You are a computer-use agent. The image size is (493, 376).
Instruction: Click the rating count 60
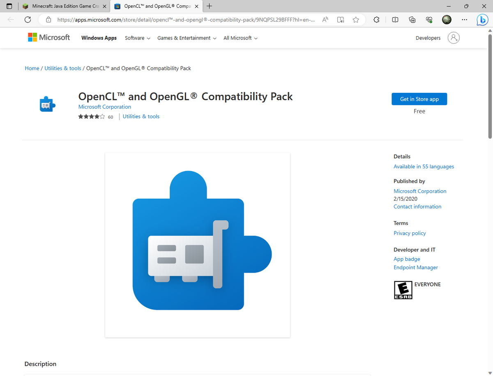[111, 117]
